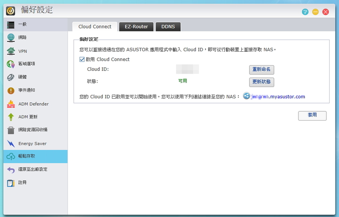Click the share icon beside myasustor link

[x=246, y=96]
